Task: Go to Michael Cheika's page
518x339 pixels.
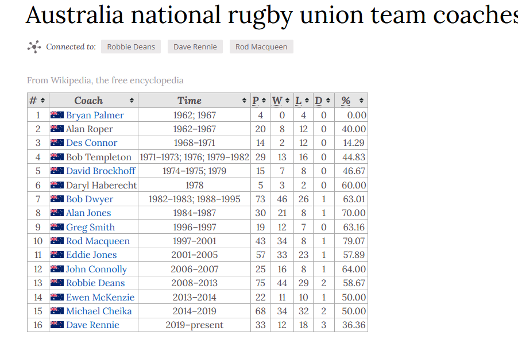Action: click(x=99, y=311)
